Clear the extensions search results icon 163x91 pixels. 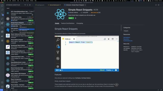pos(30,5)
